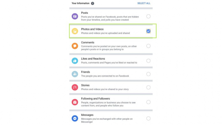
Task: Enable the Likes and Reactions option circle
Action: tap(148, 61)
